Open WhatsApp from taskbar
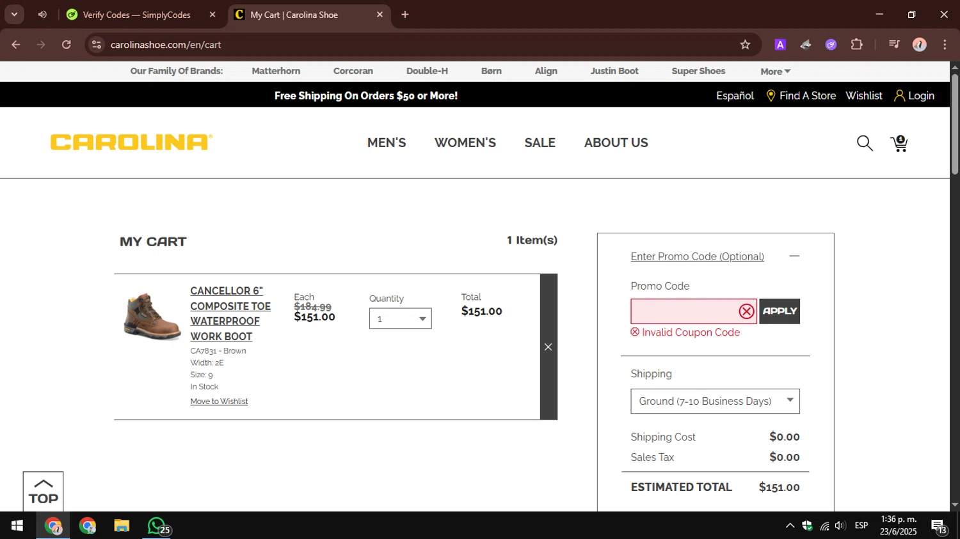Image resolution: width=960 pixels, height=539 pixels. (x=157, y=526)
